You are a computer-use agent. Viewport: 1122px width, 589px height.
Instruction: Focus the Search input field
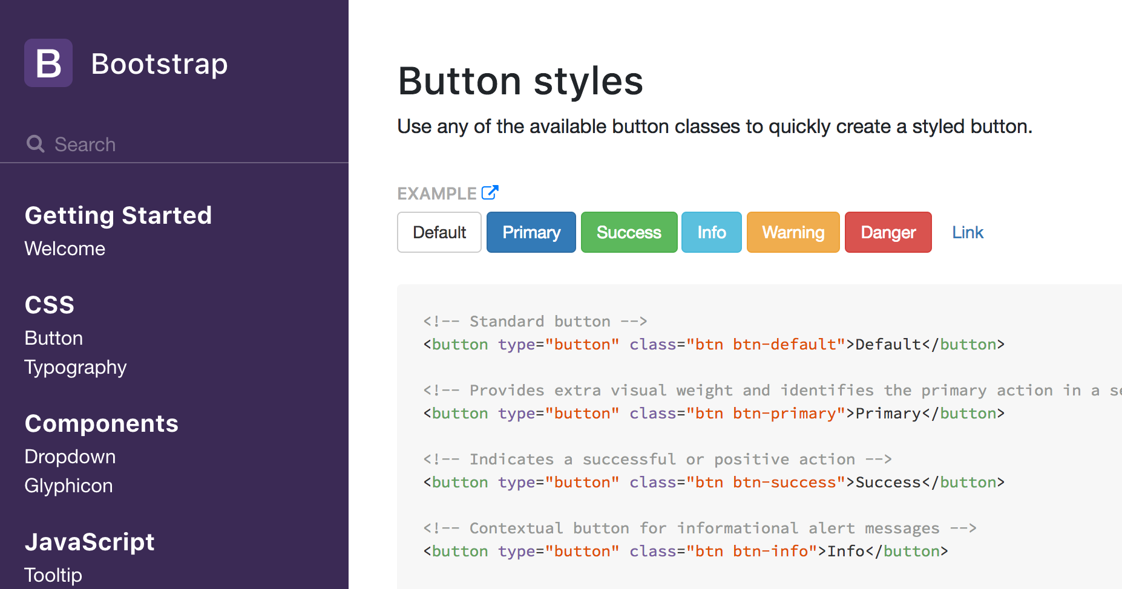174,144
